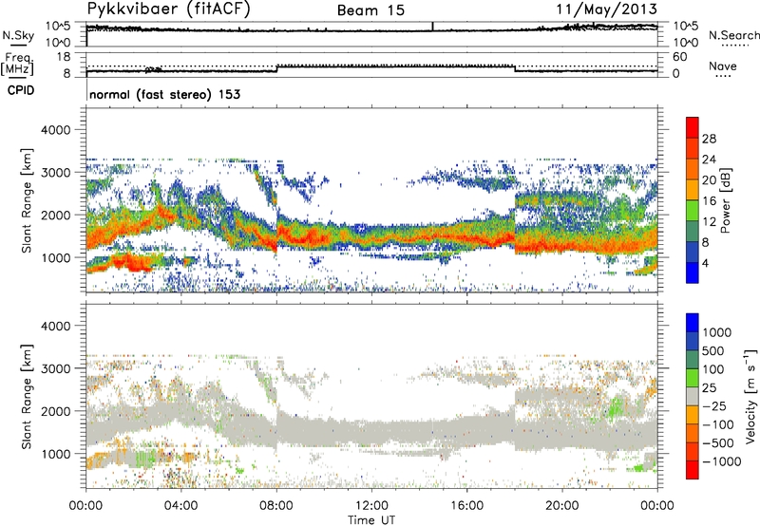
Task: Click the 'N.Sky' axis label
Action: (18, 35)
